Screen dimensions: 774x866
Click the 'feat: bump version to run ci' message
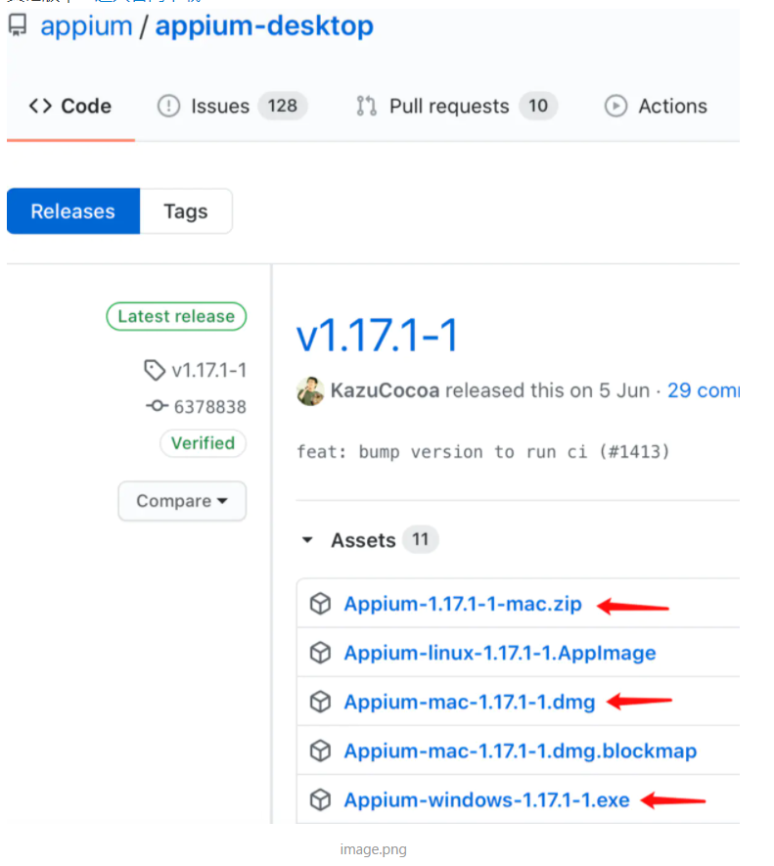click(483, 452)
